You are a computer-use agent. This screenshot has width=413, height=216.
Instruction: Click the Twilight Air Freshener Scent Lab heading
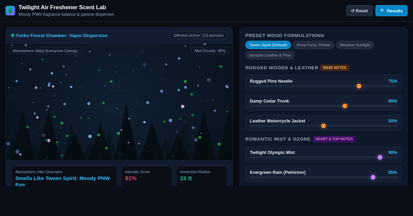coord(62,8)
